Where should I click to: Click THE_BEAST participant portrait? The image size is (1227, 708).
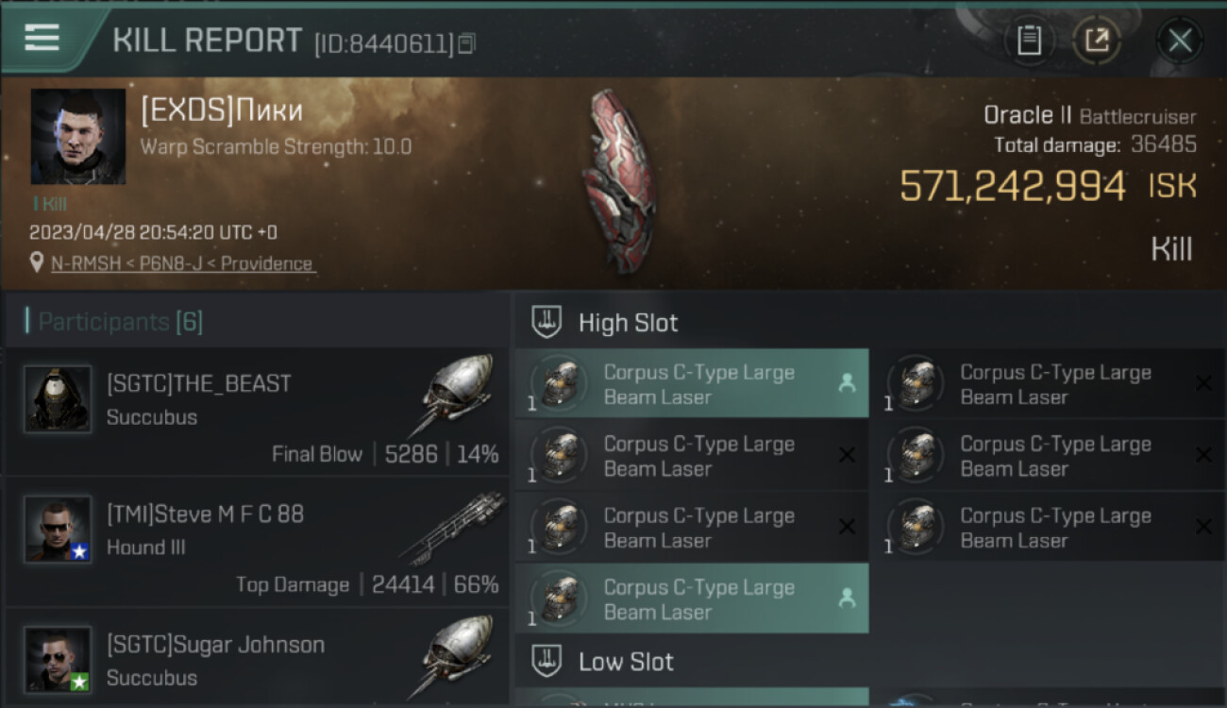58,399
